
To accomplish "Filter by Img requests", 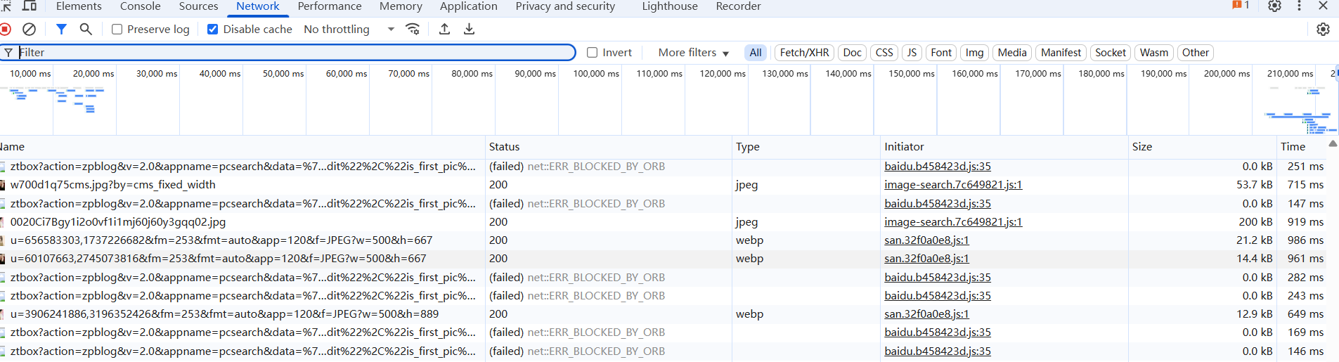I will pos(974,53).
